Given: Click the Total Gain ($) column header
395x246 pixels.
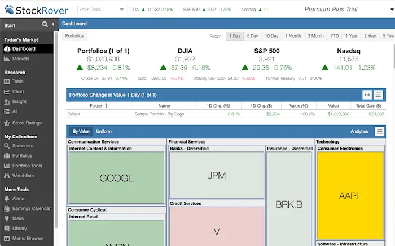Looking at the screenshot, I should coord(368,106).
